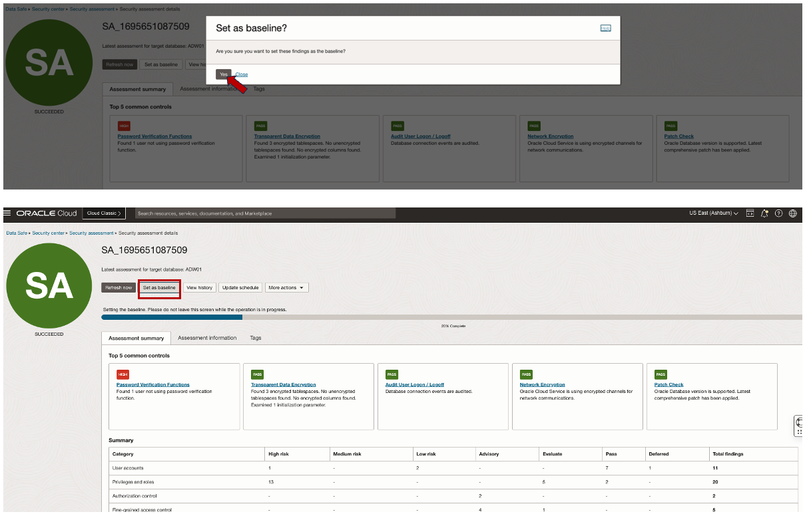Click the HIGH badge on the Oracle Cloud page
805x520 pixels.
tap(123, 374)
